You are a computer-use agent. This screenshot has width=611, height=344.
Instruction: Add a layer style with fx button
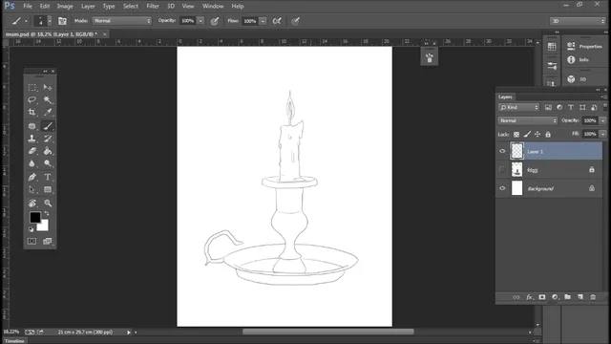coord(529,297)
